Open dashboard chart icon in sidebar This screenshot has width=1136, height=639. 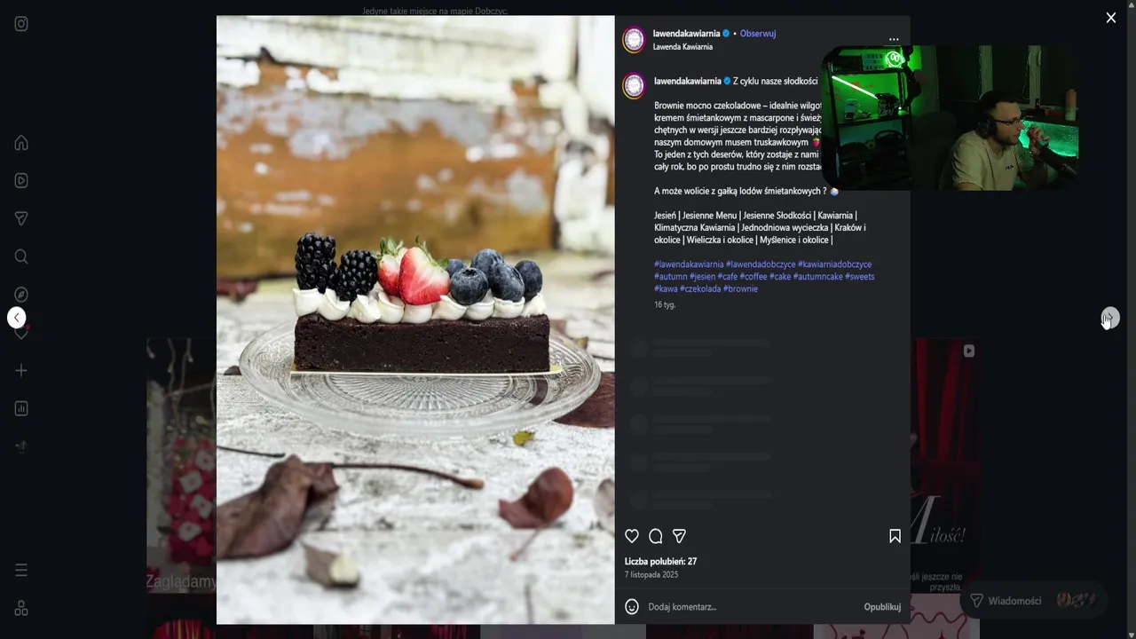click(21, 408)
